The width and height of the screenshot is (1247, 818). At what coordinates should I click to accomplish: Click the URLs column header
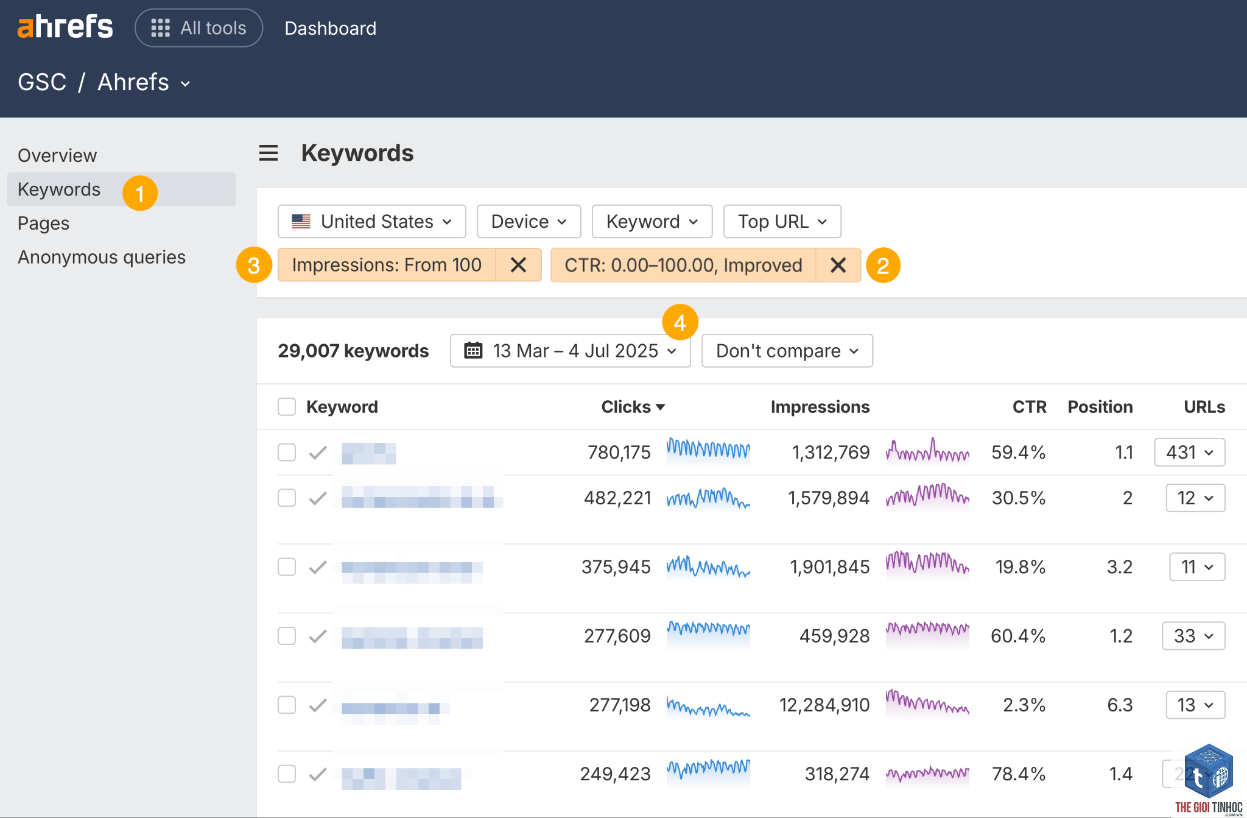[x=1204, y=407]
